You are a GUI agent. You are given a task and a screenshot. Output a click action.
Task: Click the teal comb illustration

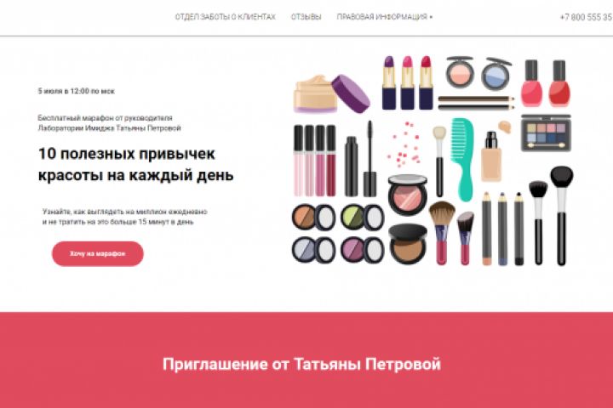[462, 159]
